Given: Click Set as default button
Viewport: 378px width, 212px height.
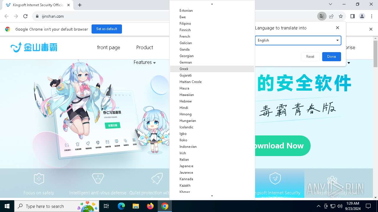Looking at the screenshot, I should (107, 29).
